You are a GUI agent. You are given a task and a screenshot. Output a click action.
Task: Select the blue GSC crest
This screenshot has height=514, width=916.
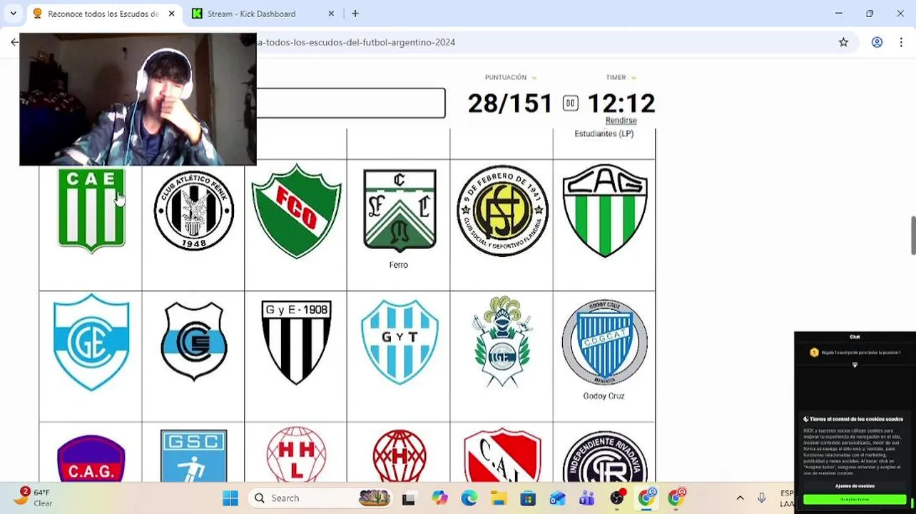194,456
